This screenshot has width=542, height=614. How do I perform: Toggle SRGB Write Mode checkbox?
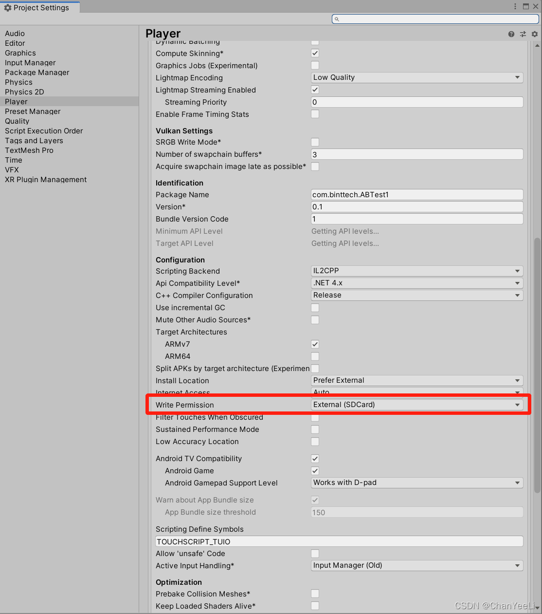(x=315, y=142)
